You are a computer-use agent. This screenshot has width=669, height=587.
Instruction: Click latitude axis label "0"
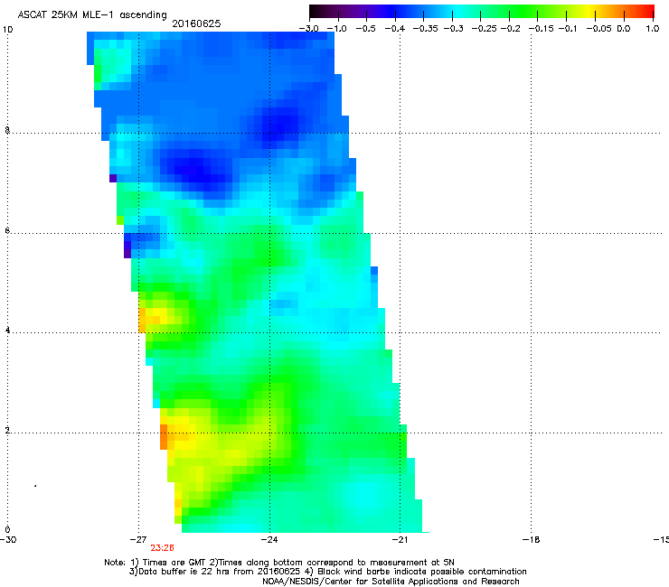[x=7, y=530]
